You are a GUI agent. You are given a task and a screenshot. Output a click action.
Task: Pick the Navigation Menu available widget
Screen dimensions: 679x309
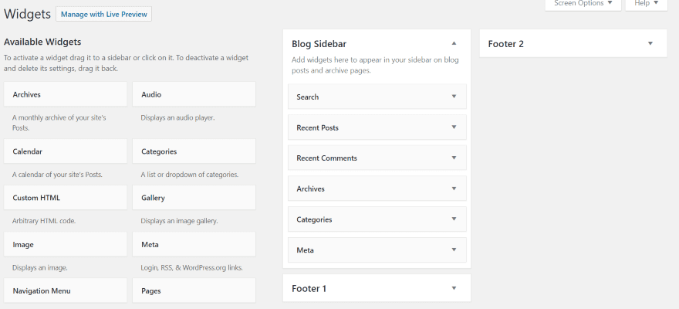(65, 290)
